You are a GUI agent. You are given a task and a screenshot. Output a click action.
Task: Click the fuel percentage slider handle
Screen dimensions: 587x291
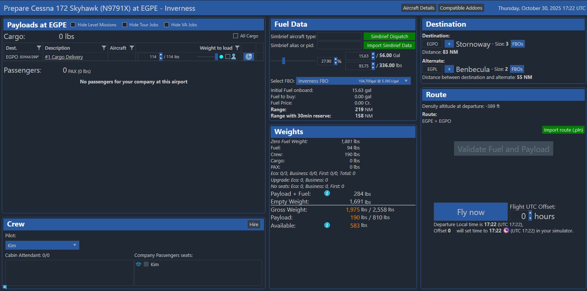[284, 61]
